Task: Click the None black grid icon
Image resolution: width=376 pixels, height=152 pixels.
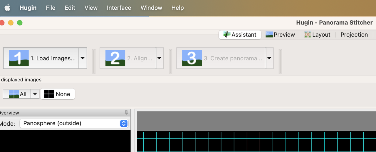Action: (49, 94)
